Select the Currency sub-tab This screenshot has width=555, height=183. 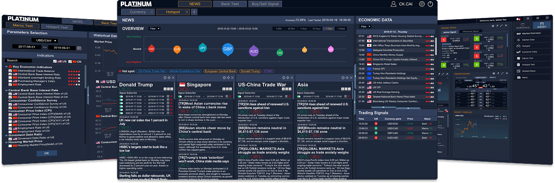(x=138, y=12)
